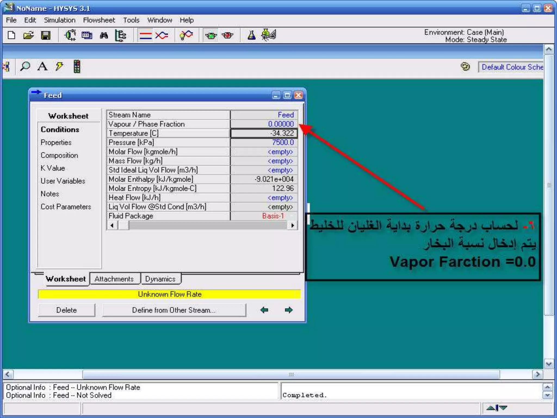This screenshot has height=418, width=557.
Task: Enter Basis Environment via flask icon
Action: [251, 35]
